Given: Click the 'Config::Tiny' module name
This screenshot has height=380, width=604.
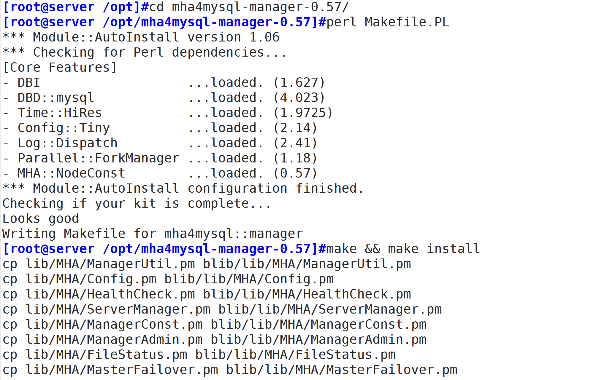Looking at the screenshot, I should pyautogui.click(x=64, y=128).
